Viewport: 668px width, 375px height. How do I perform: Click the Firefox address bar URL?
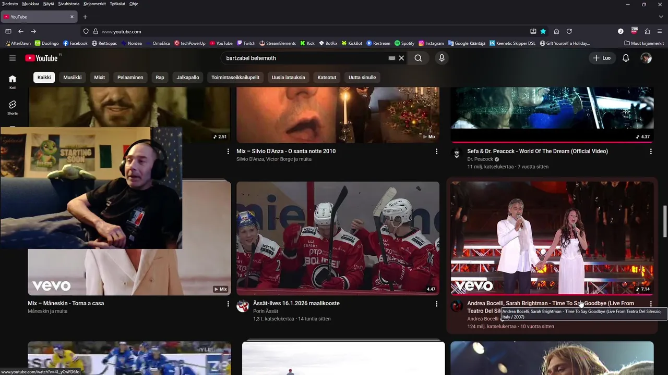(121, 31)
